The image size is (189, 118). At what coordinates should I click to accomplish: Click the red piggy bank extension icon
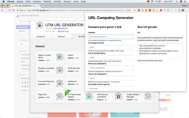pos(161,10)
